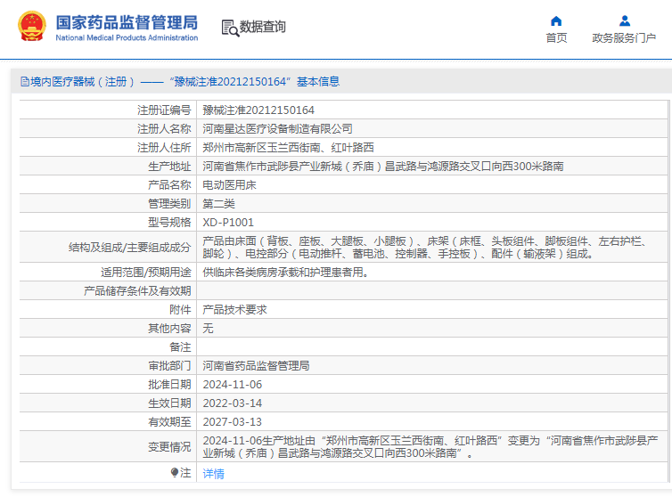
Task: Click the 适用范围/预期用途 label
Action: 145,272
